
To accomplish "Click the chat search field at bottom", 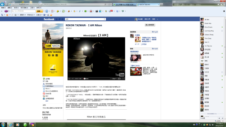I will click(x=209, y=118).
